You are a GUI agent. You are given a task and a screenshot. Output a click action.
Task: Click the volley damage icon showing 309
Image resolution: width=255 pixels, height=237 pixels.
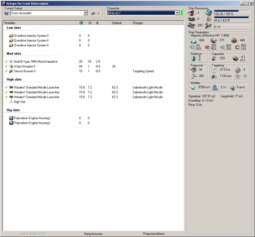(193, 76)
